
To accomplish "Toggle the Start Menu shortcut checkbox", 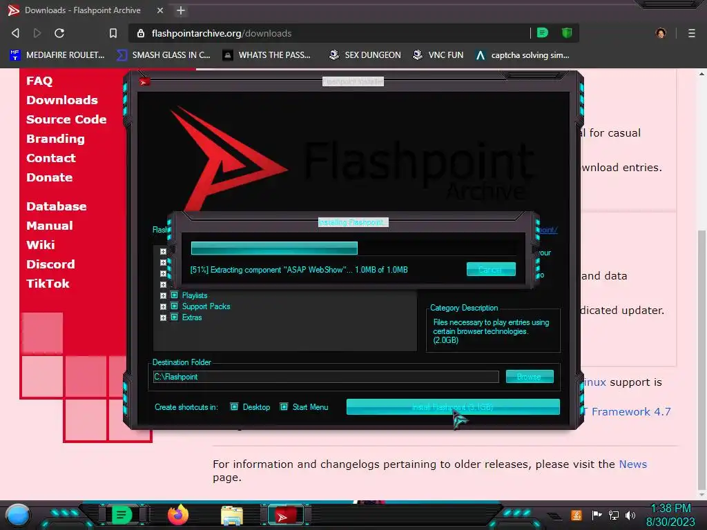I will [x=284, y=407].
